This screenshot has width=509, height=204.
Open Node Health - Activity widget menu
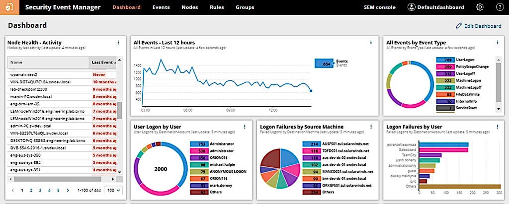point(118,43)
